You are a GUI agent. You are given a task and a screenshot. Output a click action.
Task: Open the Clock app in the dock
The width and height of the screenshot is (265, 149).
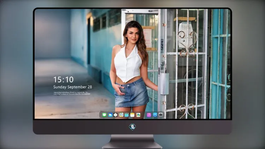click(x=116, y=115)
